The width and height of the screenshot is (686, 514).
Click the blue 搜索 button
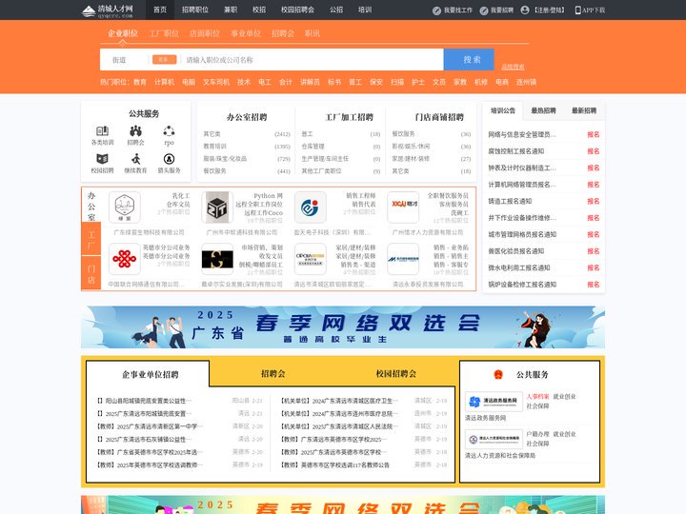point(469,59)
